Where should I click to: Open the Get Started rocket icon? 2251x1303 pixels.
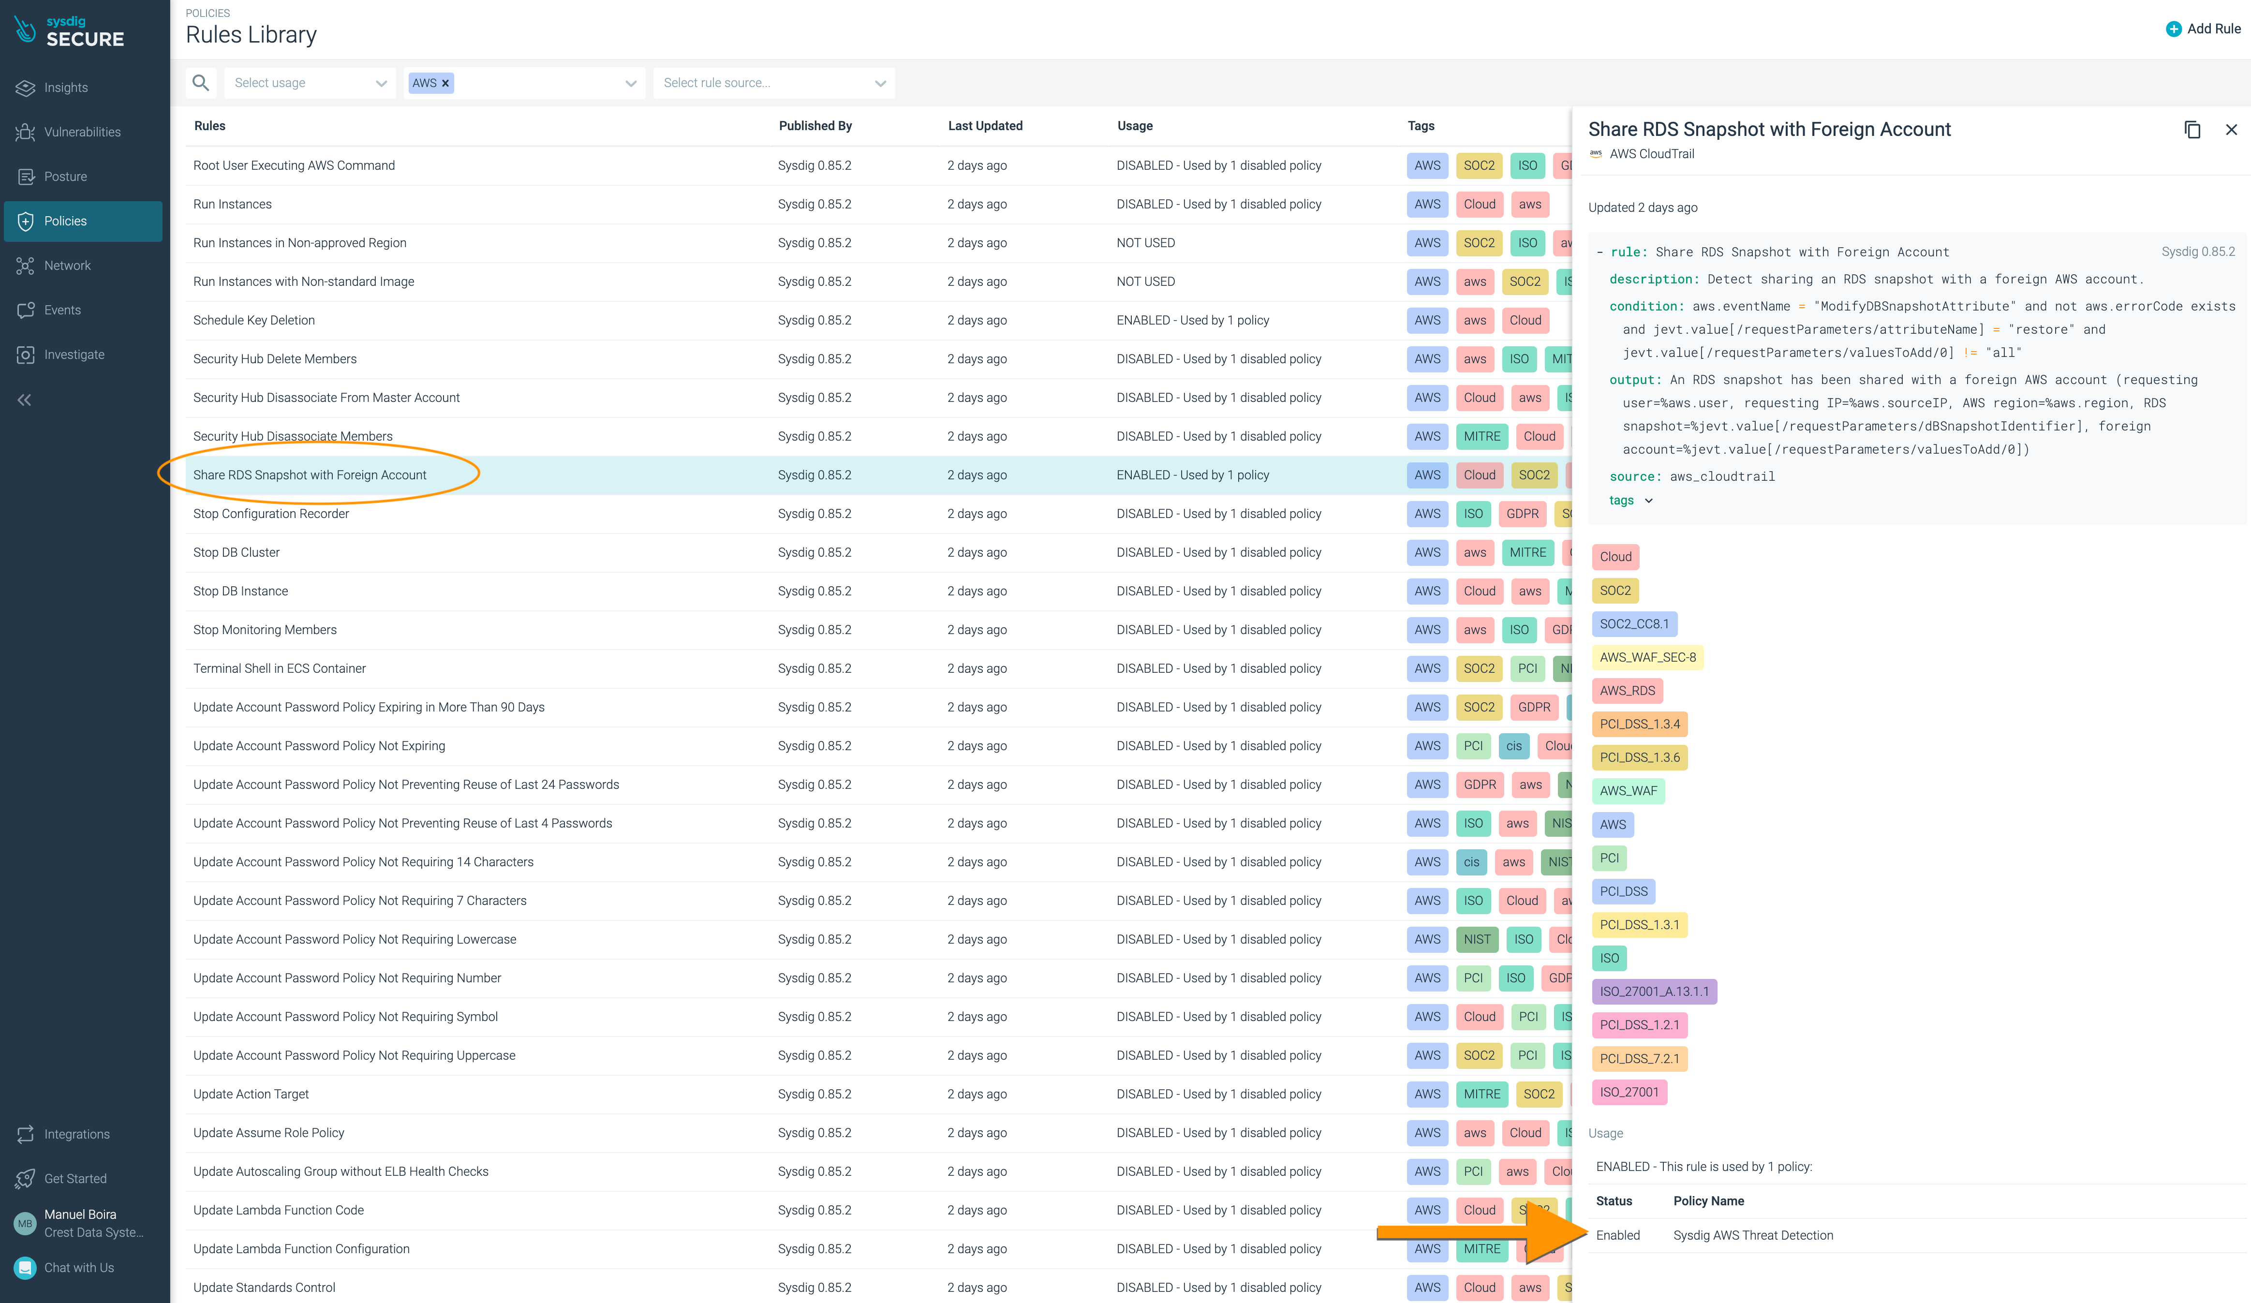click(25, 1179)
